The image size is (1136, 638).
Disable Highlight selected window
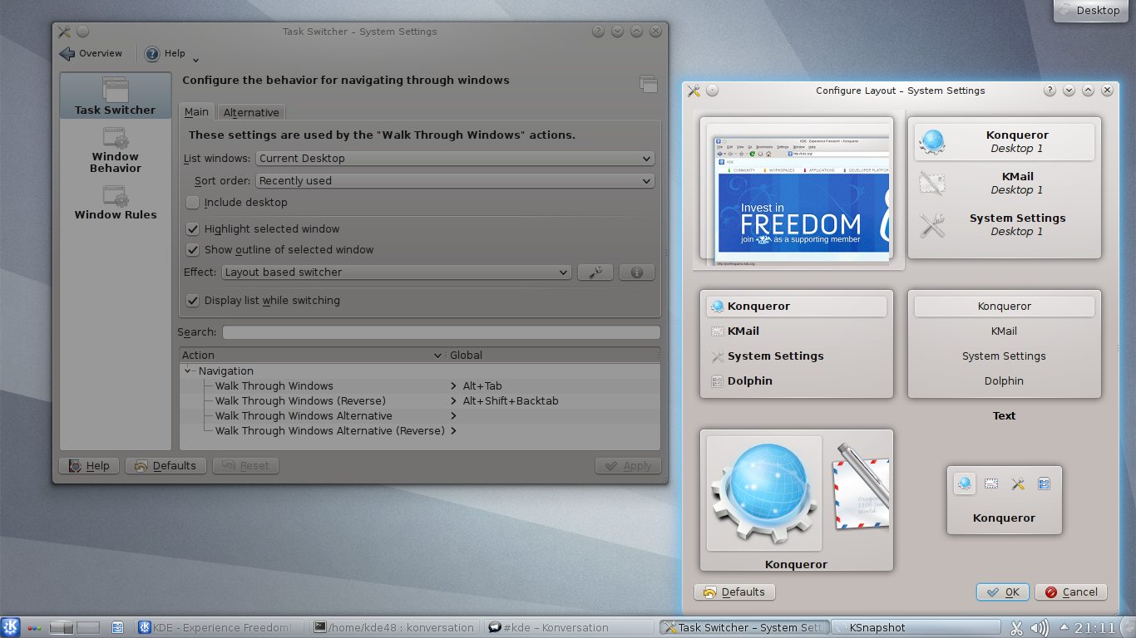193,229
